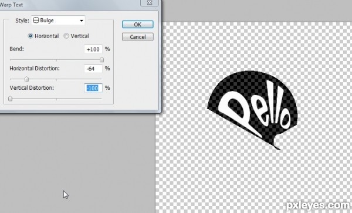Open the Style dropdown showing Bulge
Screen dimensions: 352x213
58,21
